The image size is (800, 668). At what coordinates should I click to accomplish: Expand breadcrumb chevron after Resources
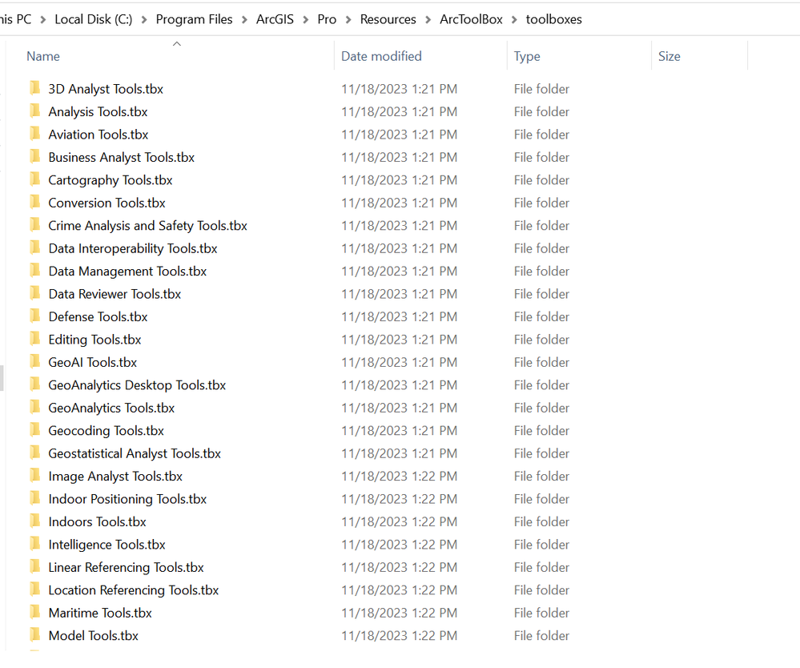pos(428,20)
